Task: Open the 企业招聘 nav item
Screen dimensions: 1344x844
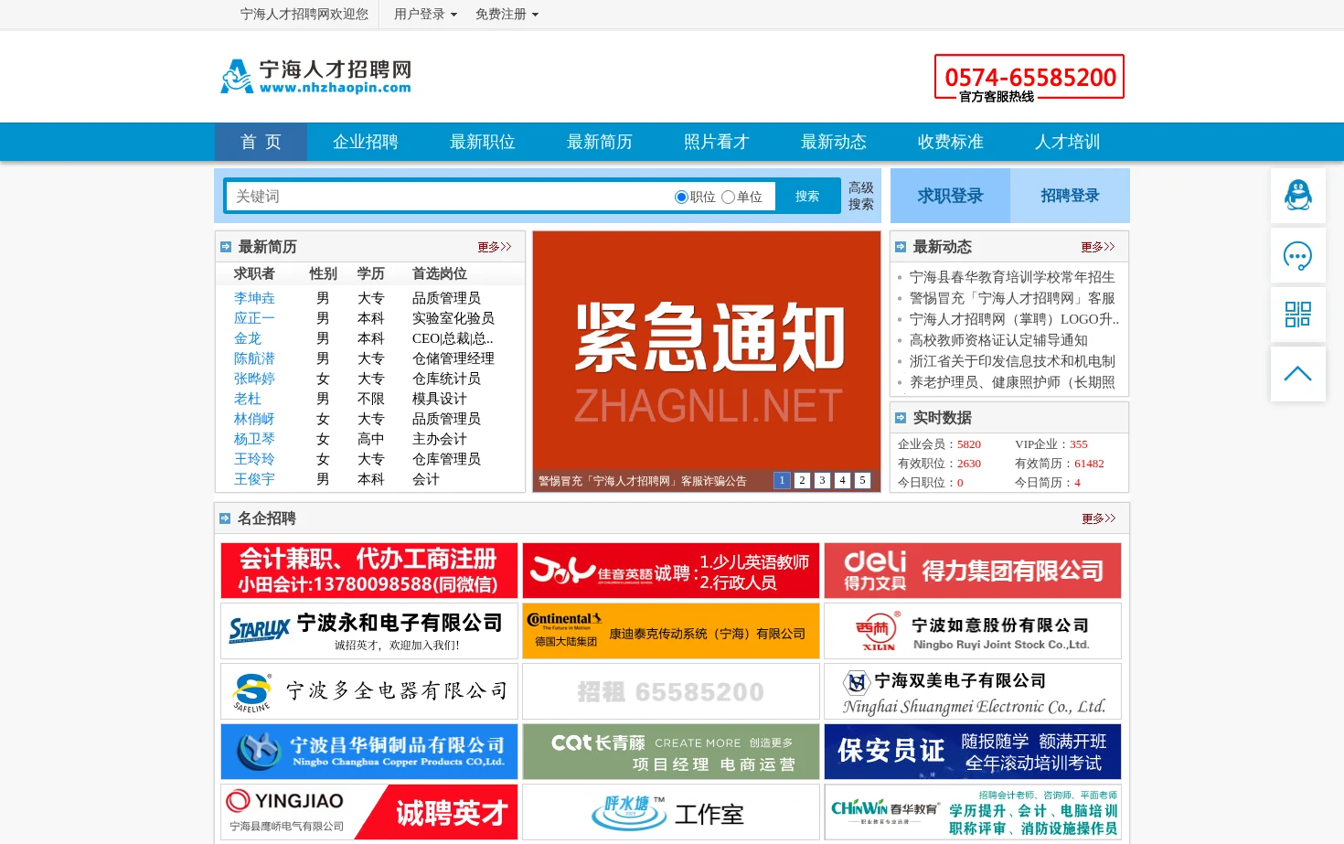Action: [366, 142]
